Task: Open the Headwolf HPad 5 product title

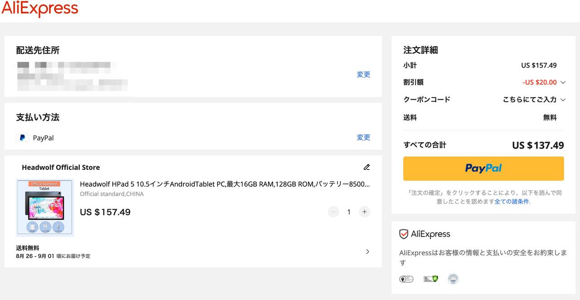Action: point(225,184)
